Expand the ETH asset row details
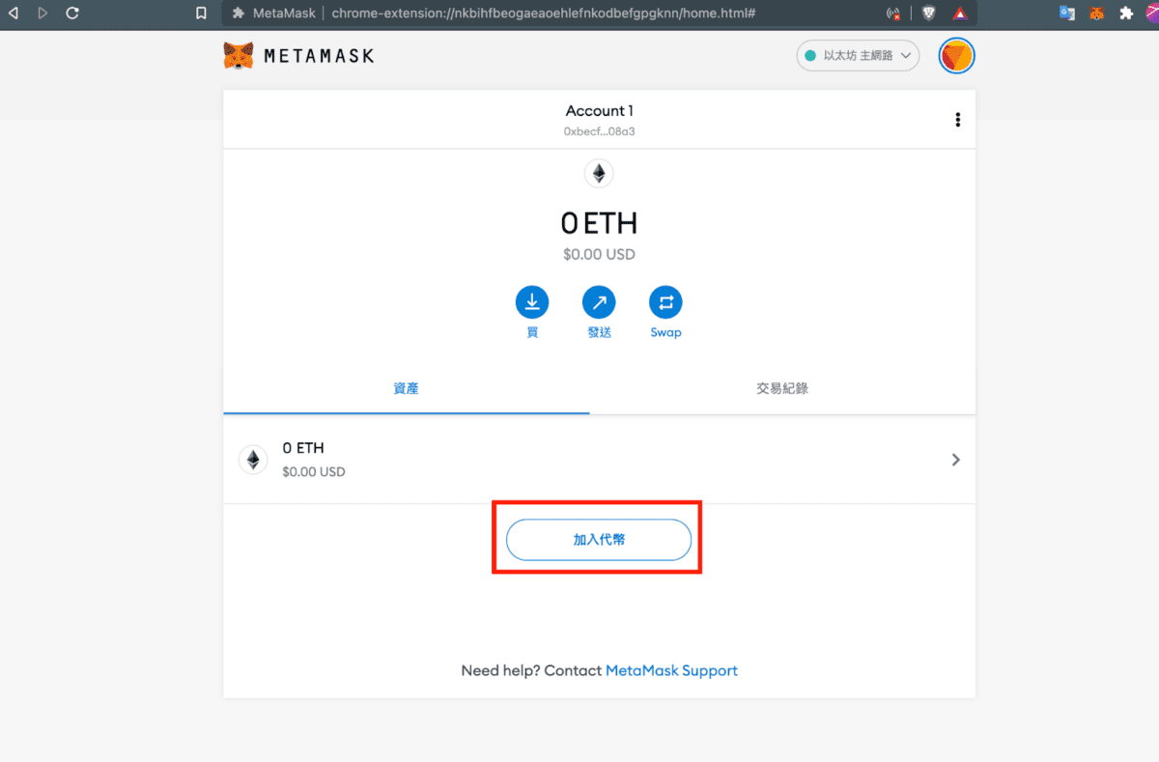The image size is (1159, 762). (x=955, y=460)
